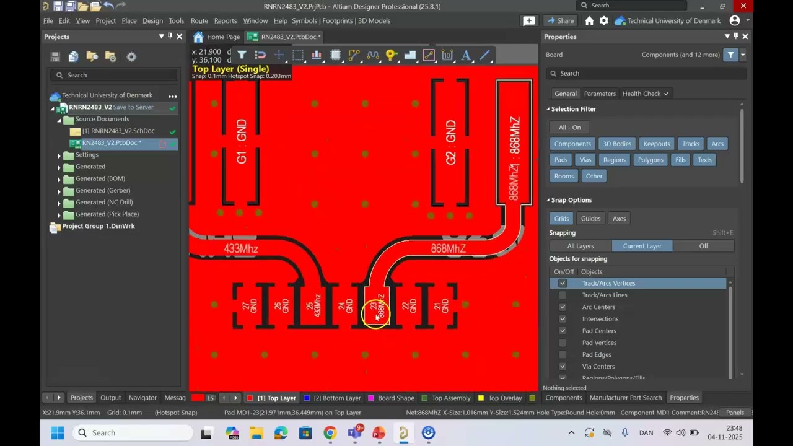Collapse the Selection Filter section

tap(548, 109)
